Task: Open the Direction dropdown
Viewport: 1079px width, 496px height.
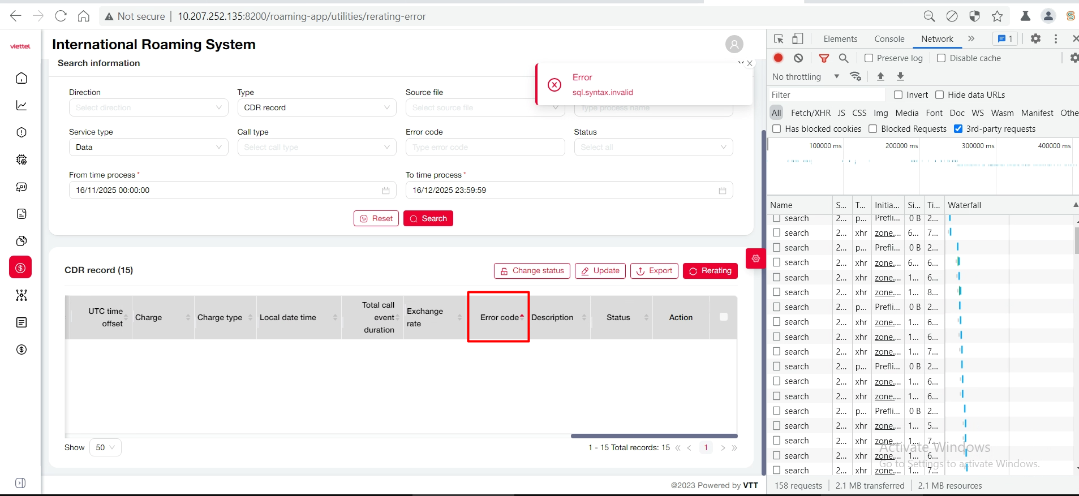Action: [148, 107]
